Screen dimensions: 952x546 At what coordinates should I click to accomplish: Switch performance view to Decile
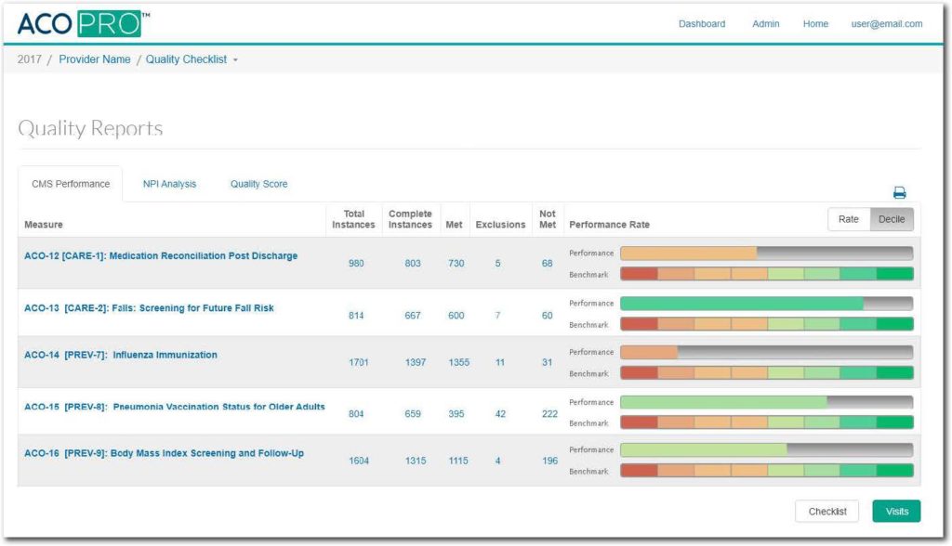tap(891, 219)
